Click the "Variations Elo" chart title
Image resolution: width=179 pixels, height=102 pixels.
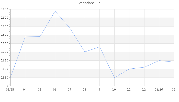[89, 3]
